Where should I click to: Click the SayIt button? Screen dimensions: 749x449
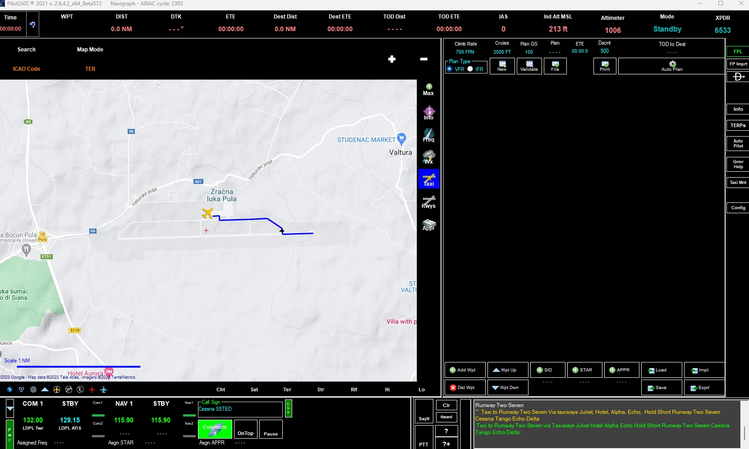pyautogui.click(x=424, y=412)
